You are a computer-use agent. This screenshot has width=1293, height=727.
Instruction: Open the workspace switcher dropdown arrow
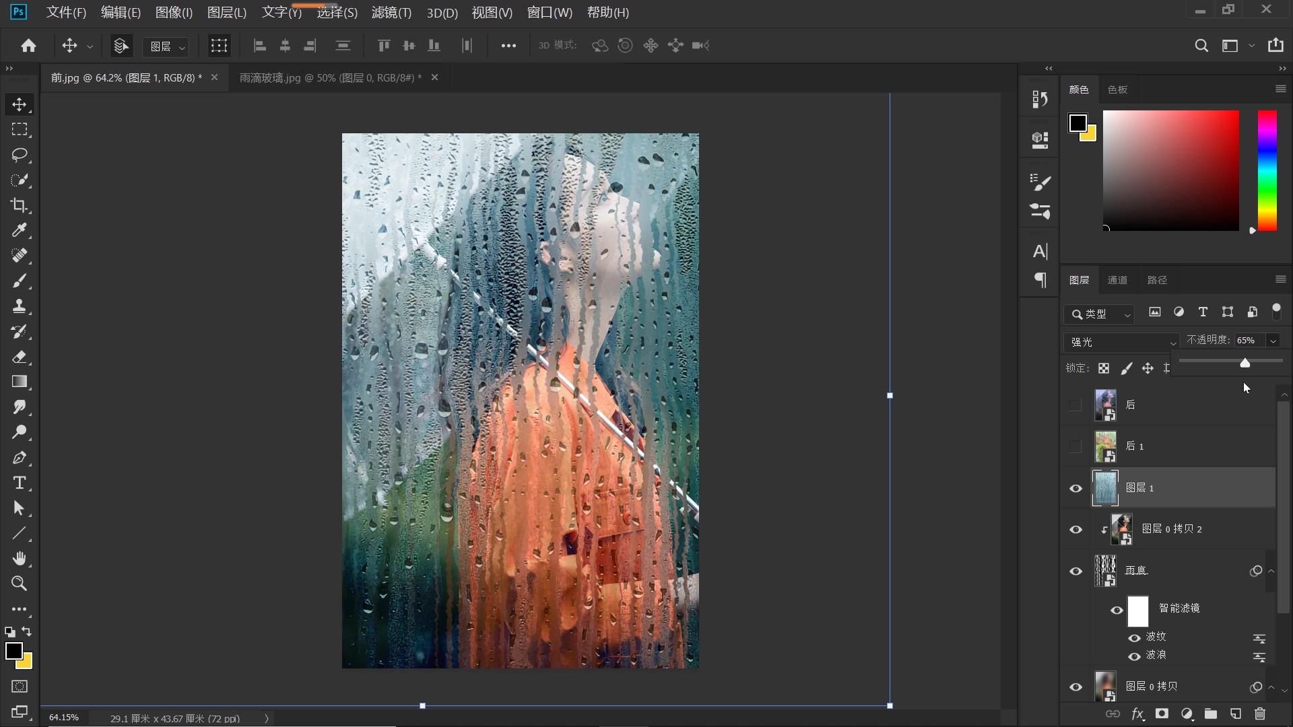coord(1251,45)
